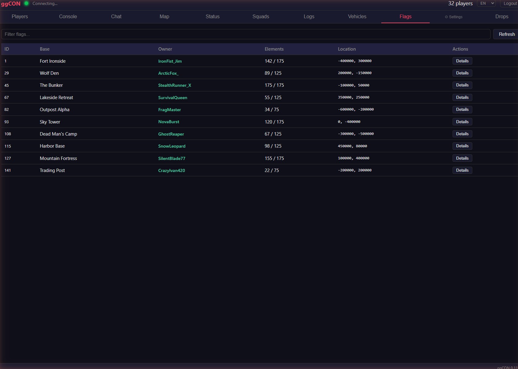Switch to the Console tab
Viewport: 518px width, 369px height.
(x=68, y=17)
